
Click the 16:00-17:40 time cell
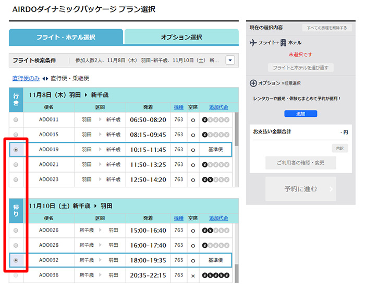coord(148,245)
